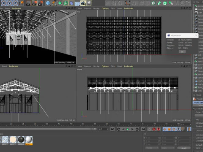
Task: Play the animation forwards
Action: coord(128,129)
